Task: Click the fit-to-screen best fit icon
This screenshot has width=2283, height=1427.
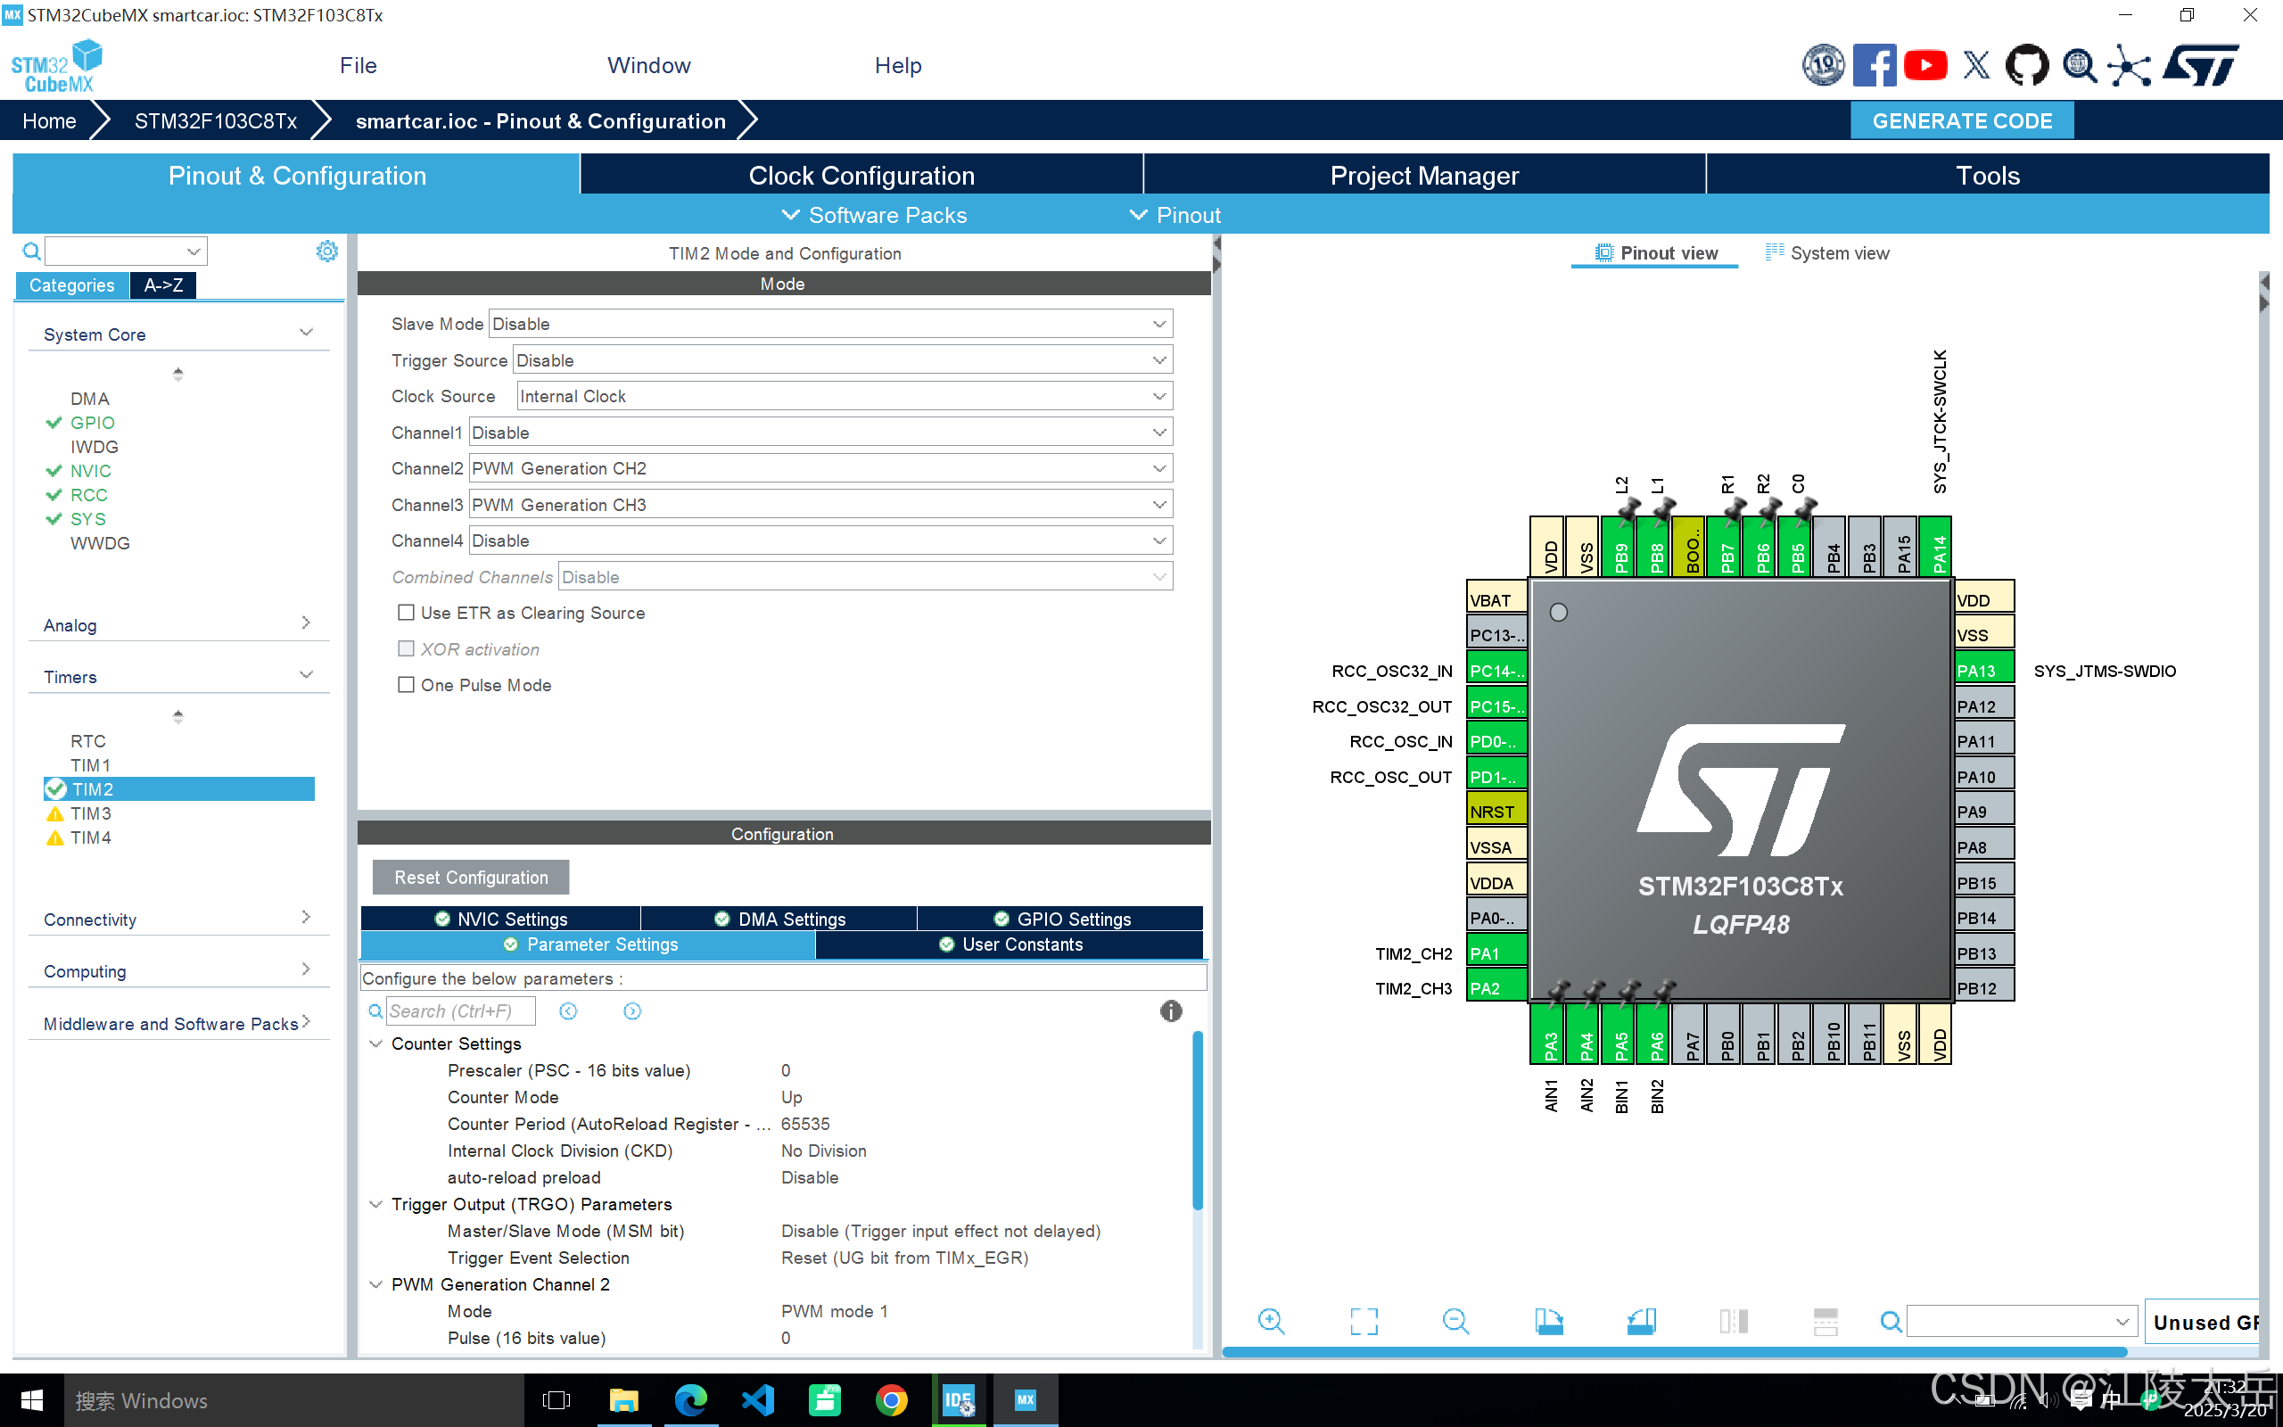Action: 1364,1321
